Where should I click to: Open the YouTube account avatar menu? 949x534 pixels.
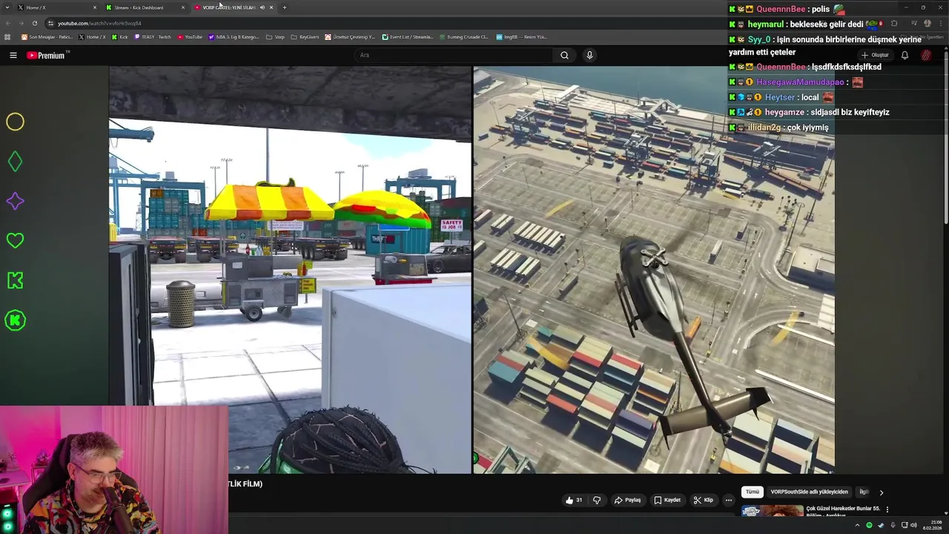[x=926, y=55]
